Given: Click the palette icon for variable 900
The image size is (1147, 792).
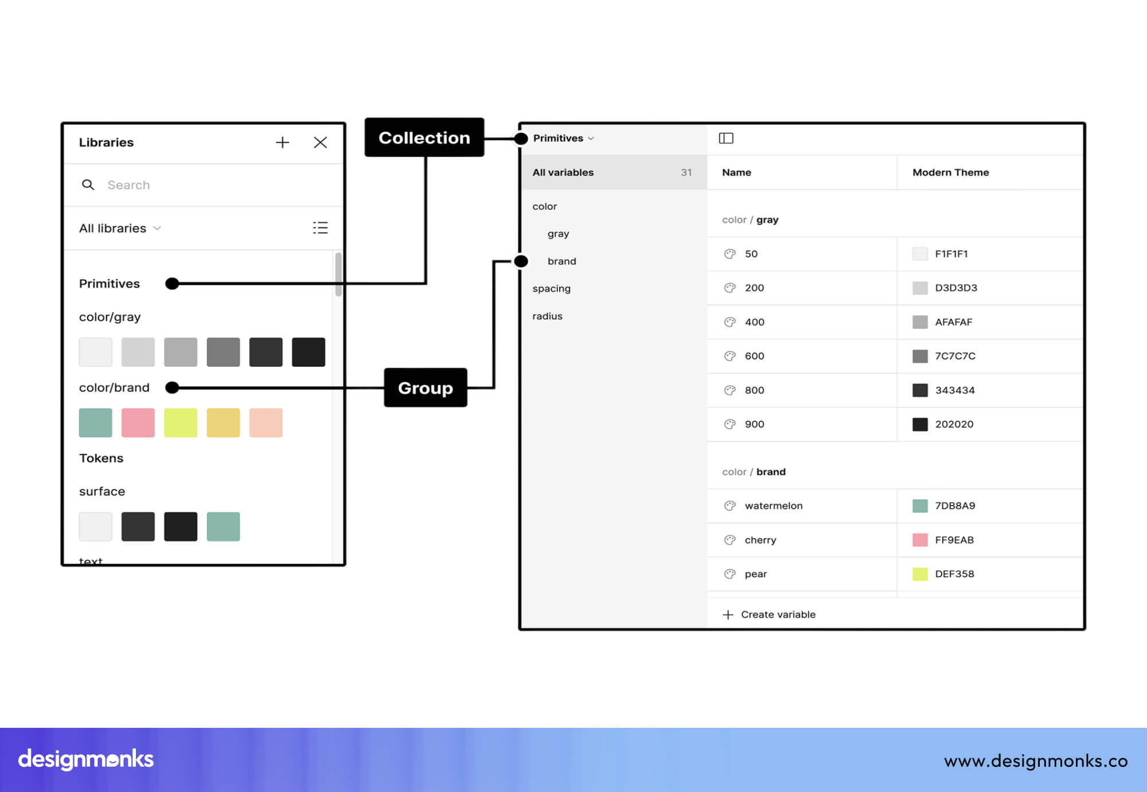Looking at the screenshot, I should tap(730, 424).
